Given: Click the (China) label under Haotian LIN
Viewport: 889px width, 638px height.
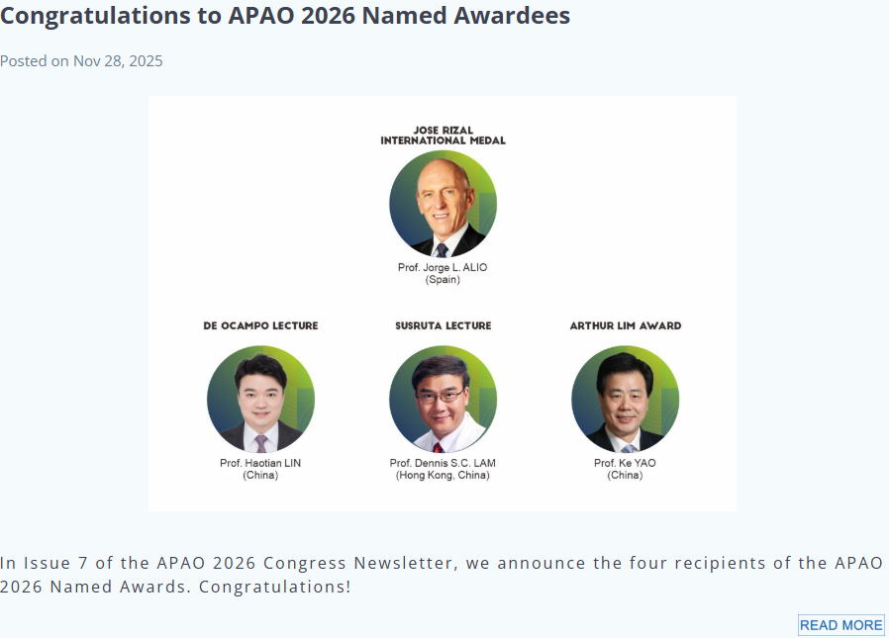Looking at the screenshot, I should (260, 475).
